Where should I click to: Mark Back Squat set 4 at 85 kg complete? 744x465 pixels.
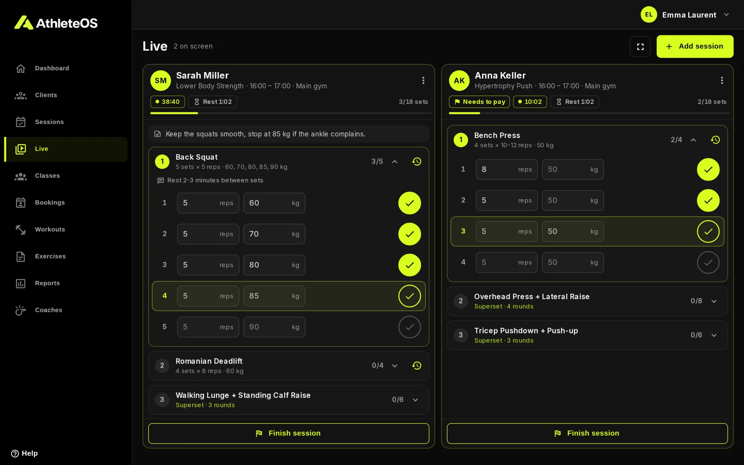tap(410, 296)
